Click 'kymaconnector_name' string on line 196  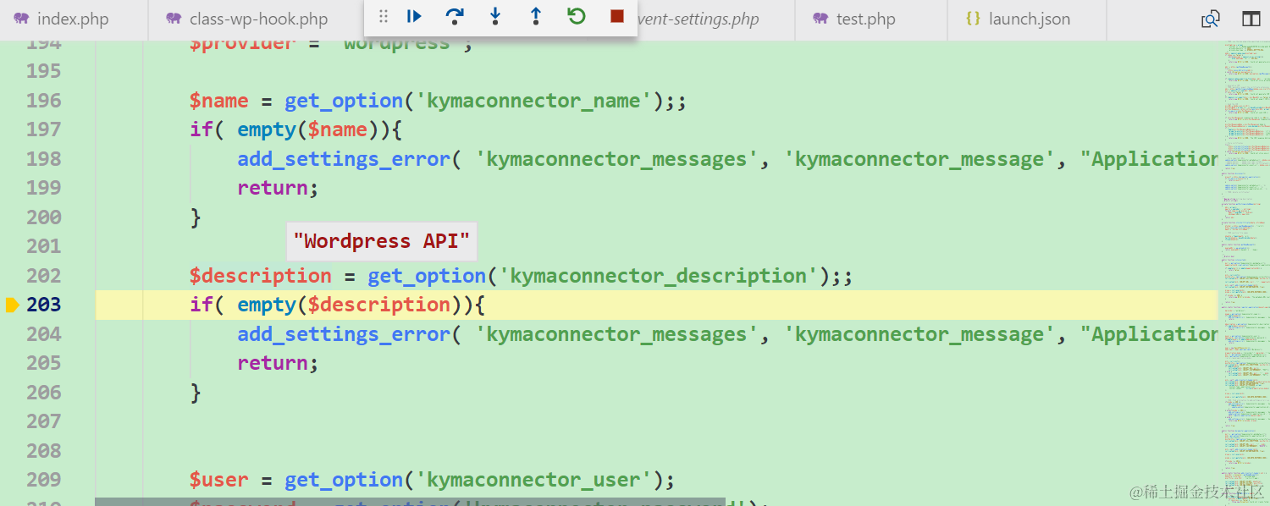pyautogui.click(x=533, y=101)
